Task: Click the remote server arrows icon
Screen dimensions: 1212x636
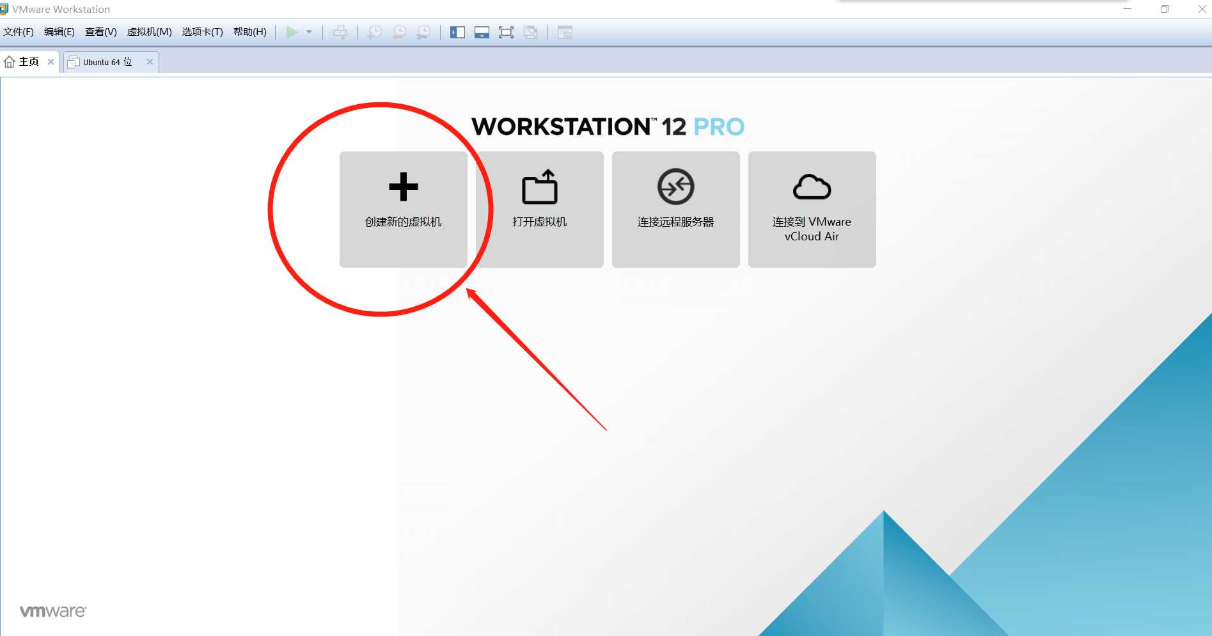Action: coord(676,187)
